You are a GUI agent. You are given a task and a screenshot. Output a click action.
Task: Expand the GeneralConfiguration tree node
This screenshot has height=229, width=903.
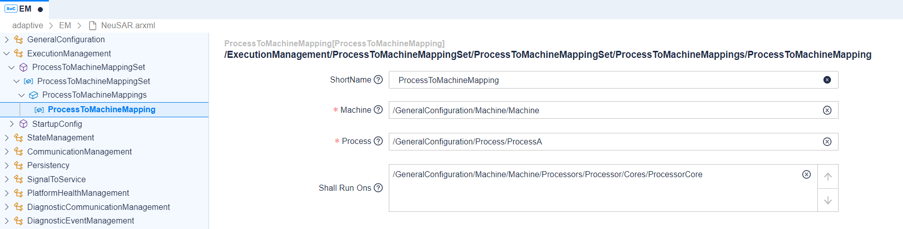[7, 39]
